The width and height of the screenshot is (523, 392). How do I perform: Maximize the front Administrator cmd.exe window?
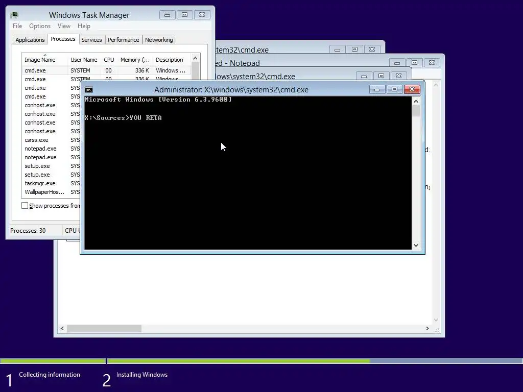point(395,89)
